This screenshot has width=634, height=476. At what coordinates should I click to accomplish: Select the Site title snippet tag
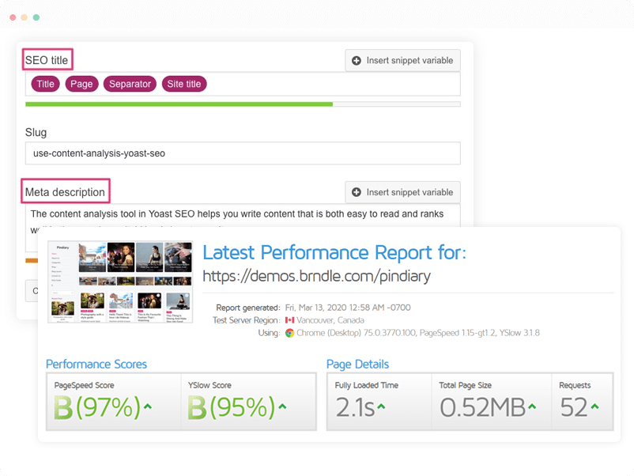point(184,84)
